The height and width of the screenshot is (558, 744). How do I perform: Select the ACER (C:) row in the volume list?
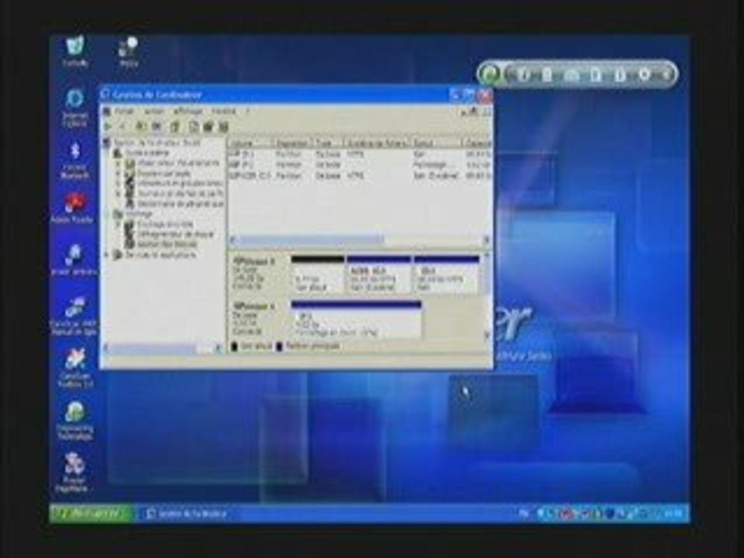(360, 176)
